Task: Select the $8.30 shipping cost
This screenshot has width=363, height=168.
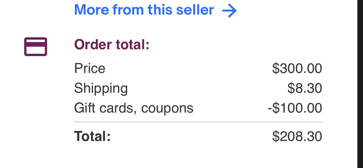Action: [x=305, y=88]
